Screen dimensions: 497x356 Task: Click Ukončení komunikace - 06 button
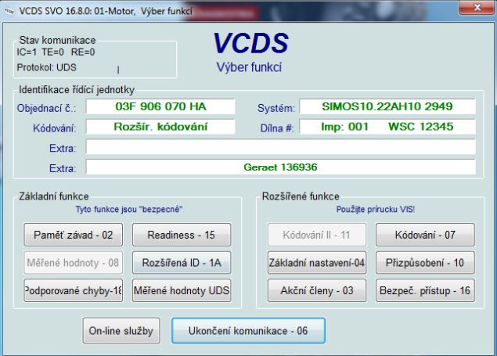(248, 331)
